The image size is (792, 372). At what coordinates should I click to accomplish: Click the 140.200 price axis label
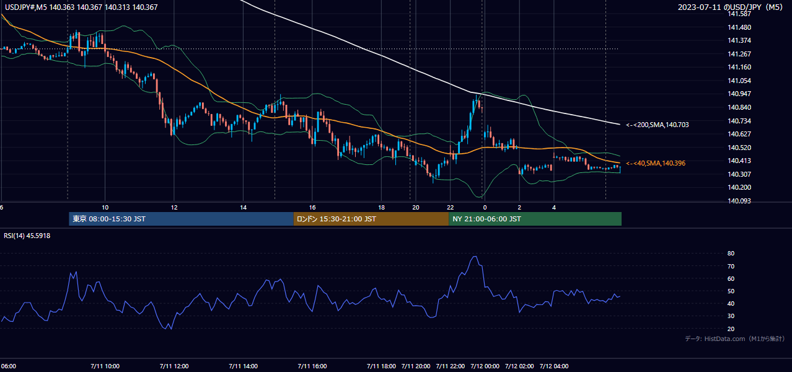coord(741,187)
